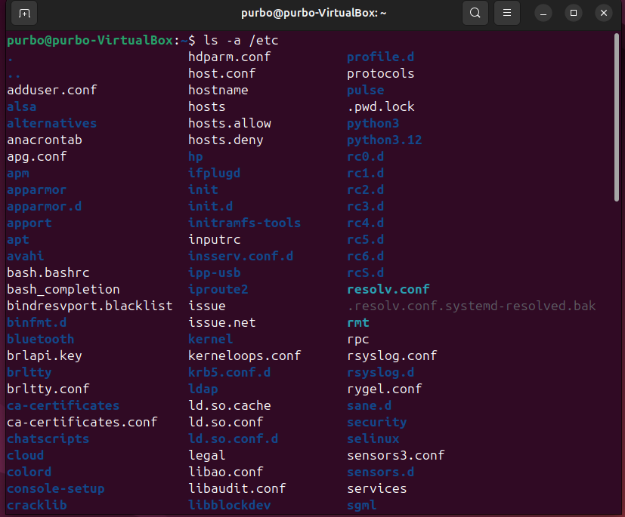Click hdparm.conf in the listing
The width and height of the screenshot is (625, 517).
pyautogui.click(x=230, y=57)
